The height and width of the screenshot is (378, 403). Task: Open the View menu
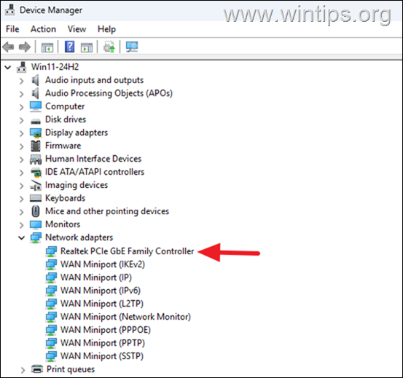[77, 29]
